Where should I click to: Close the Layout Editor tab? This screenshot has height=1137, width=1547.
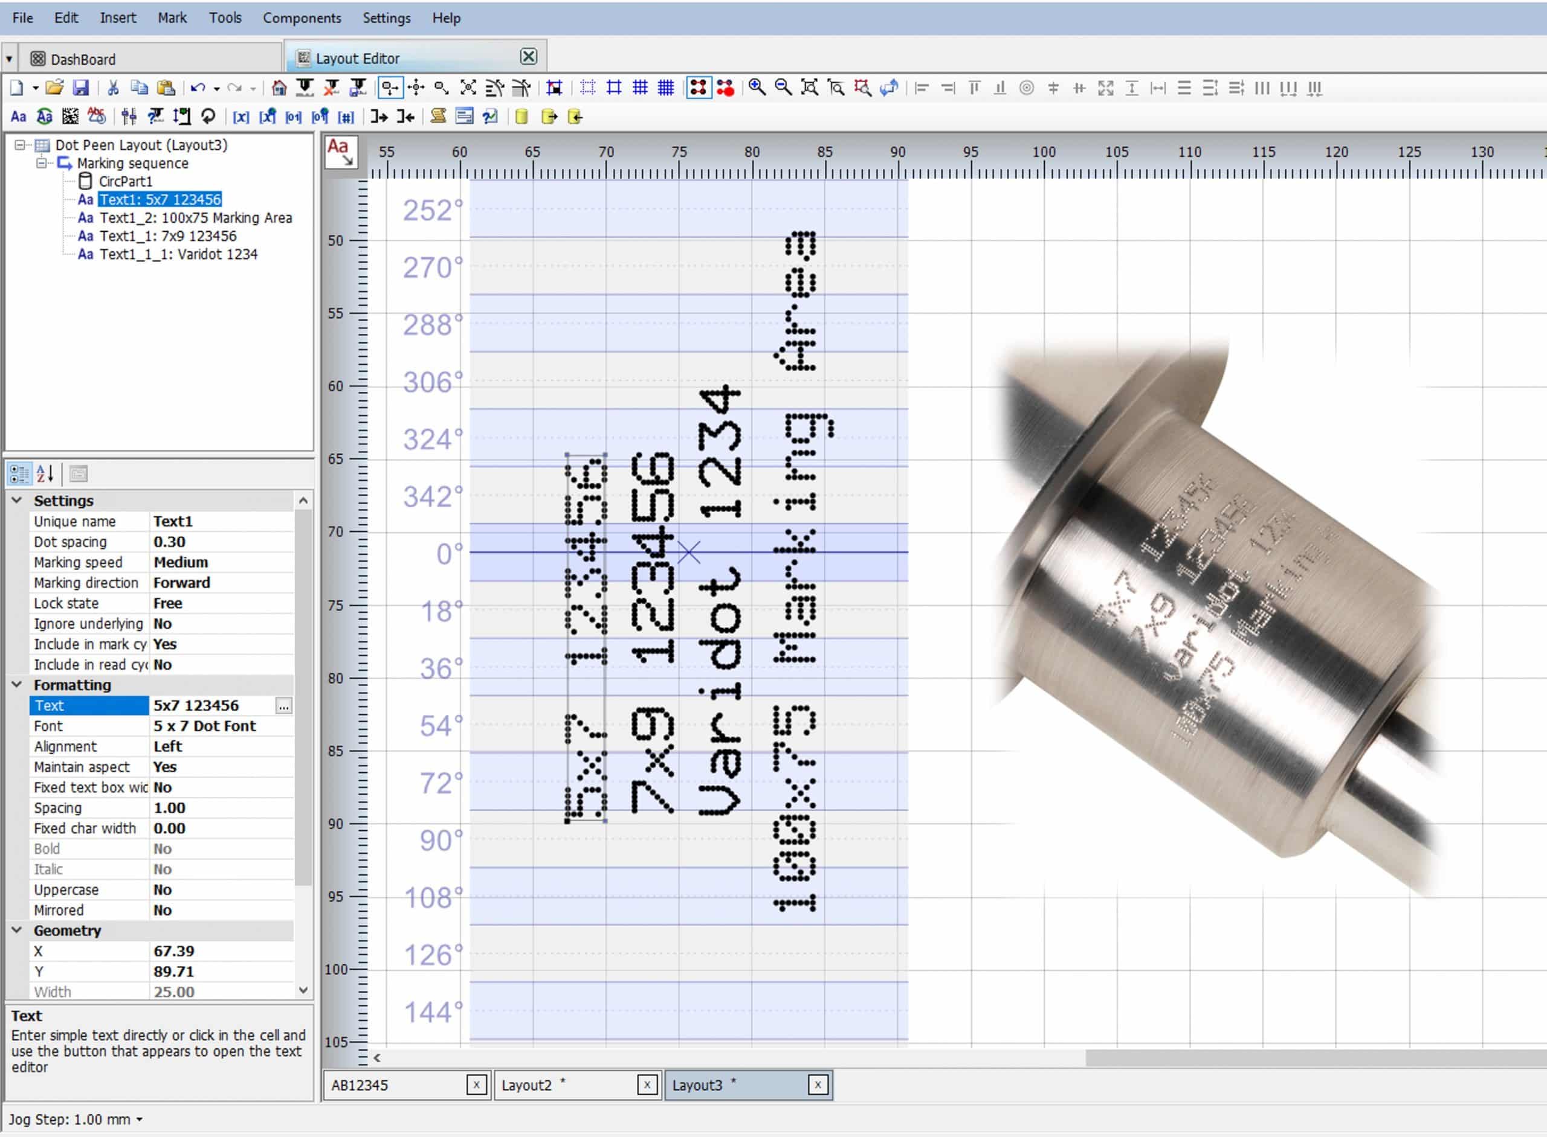(x=528, y=56)
